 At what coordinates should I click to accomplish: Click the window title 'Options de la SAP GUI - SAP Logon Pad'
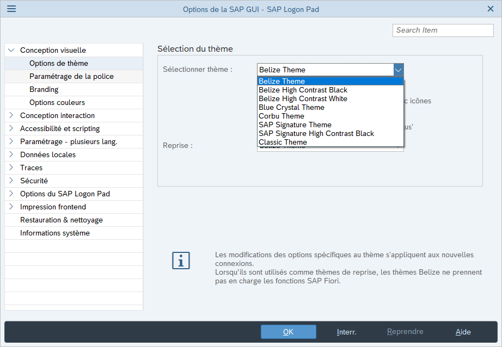pyautogui.click(x=251, y=9)
